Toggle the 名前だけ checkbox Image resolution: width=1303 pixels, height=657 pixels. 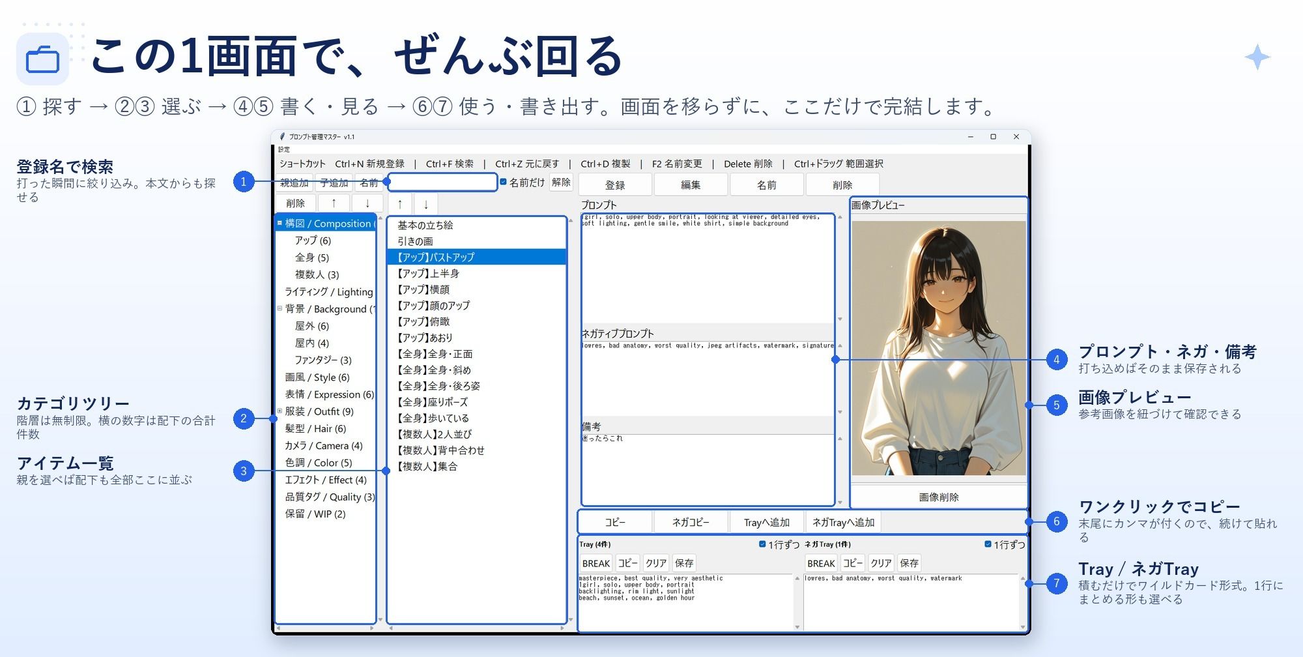pos(503,182)
